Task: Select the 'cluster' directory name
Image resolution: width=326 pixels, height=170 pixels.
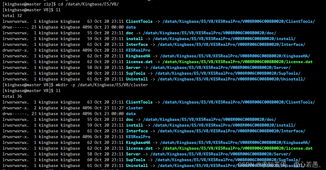Action: coord(134,108)
